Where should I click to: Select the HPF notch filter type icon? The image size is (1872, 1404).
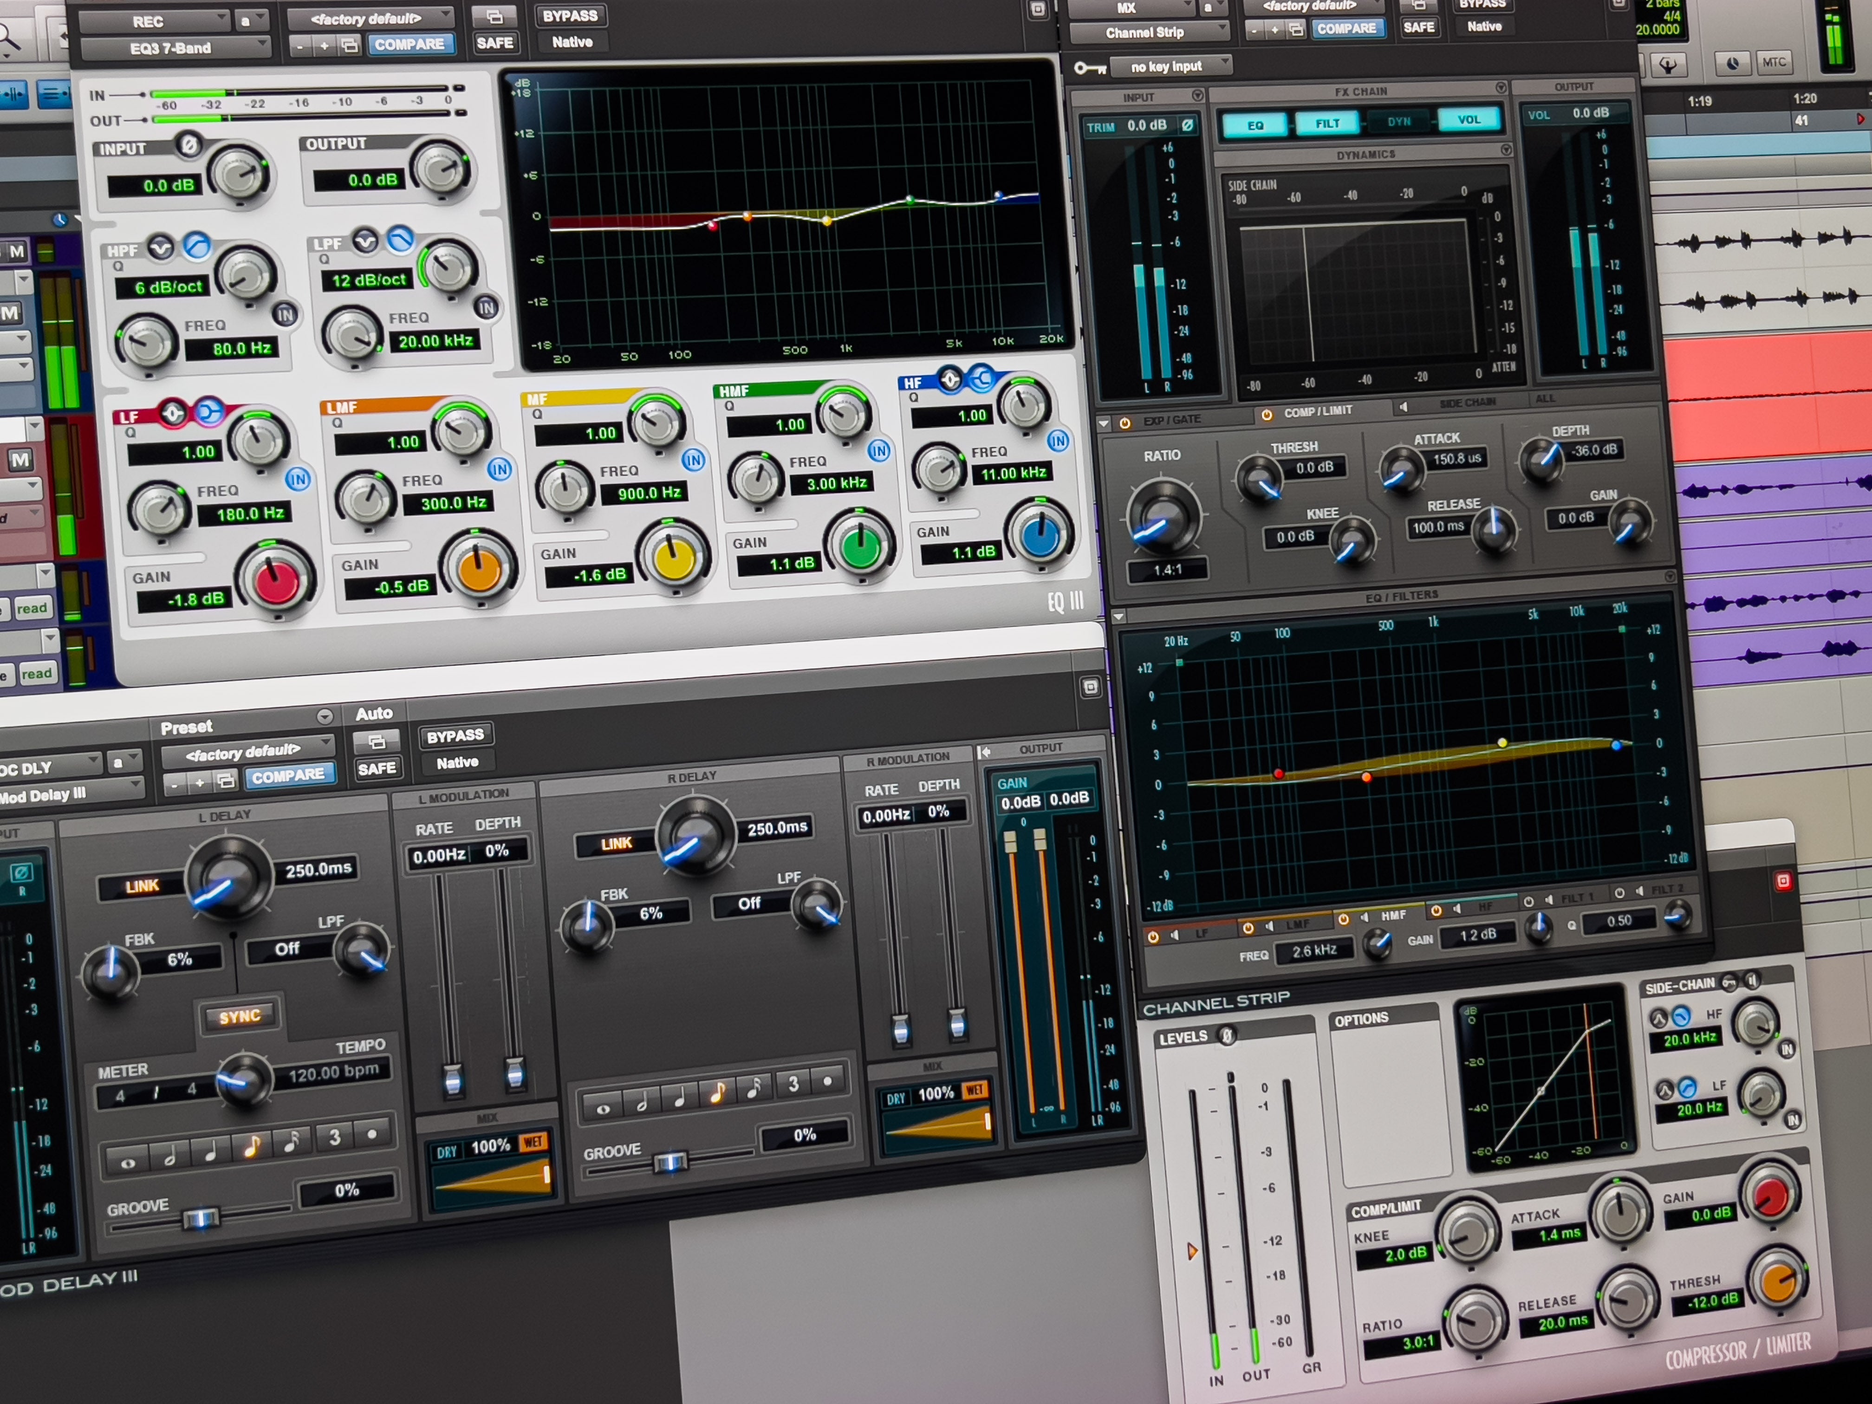click(161, 247)
